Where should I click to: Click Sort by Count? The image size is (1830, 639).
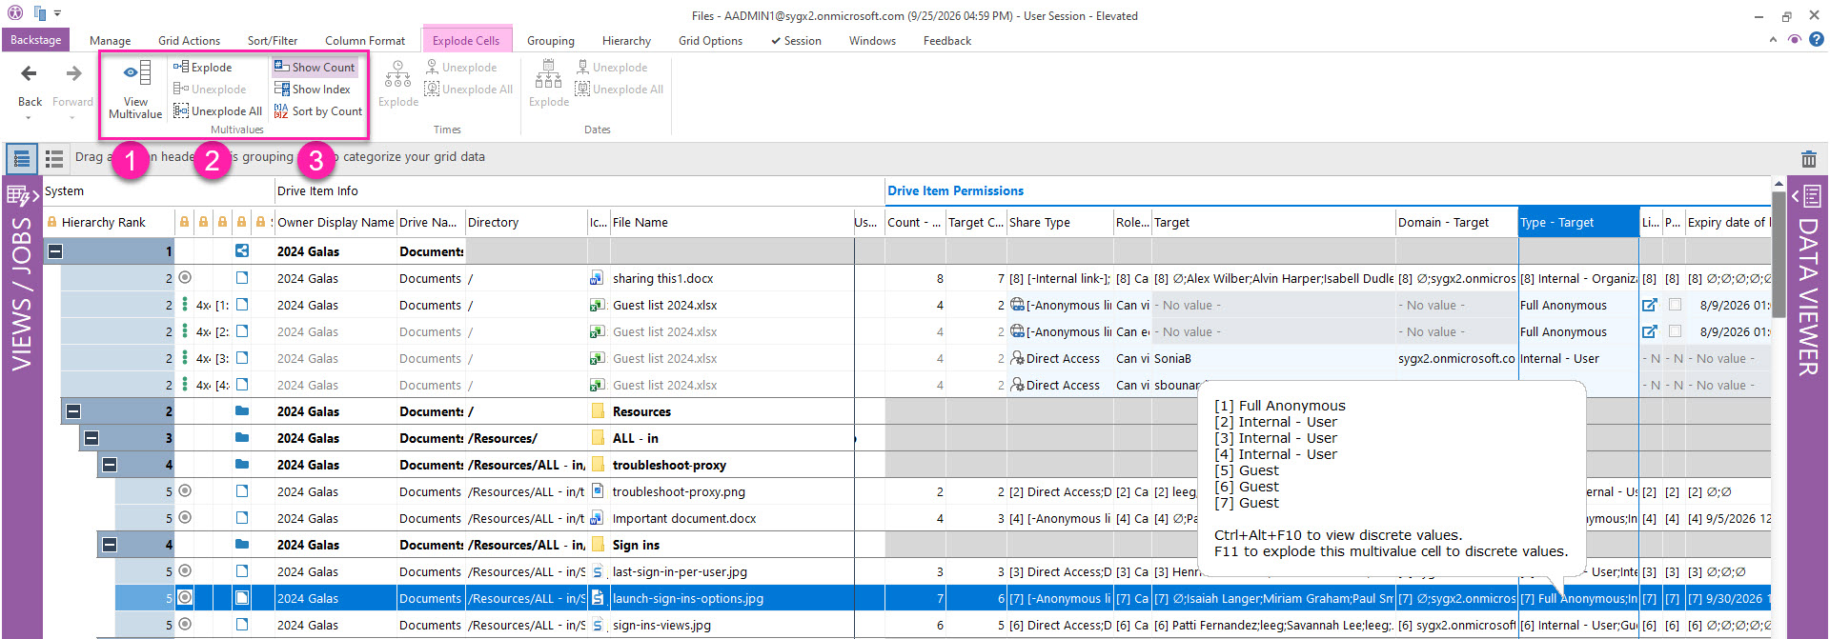(x=318, y=111)
